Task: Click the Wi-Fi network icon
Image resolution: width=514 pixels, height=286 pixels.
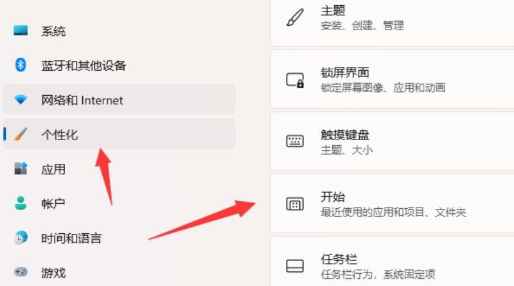Action: click(x=21, y=100)
